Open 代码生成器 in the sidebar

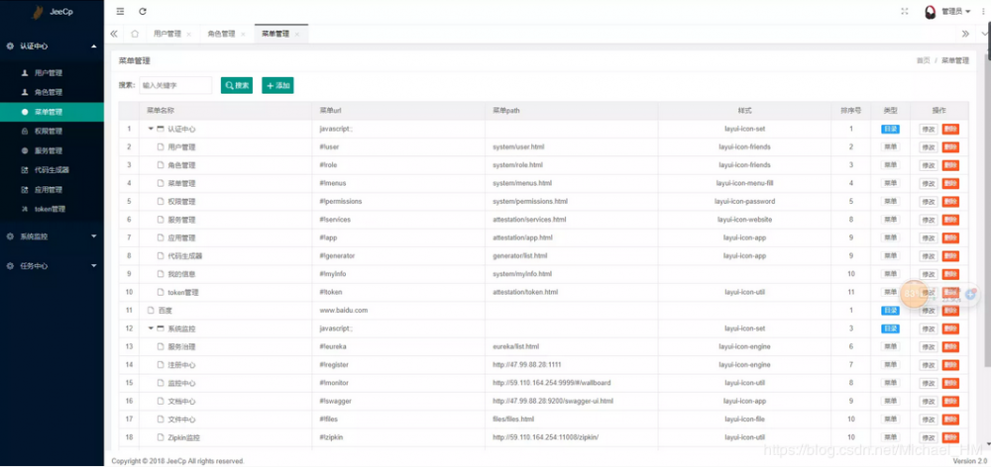[52, 170]
